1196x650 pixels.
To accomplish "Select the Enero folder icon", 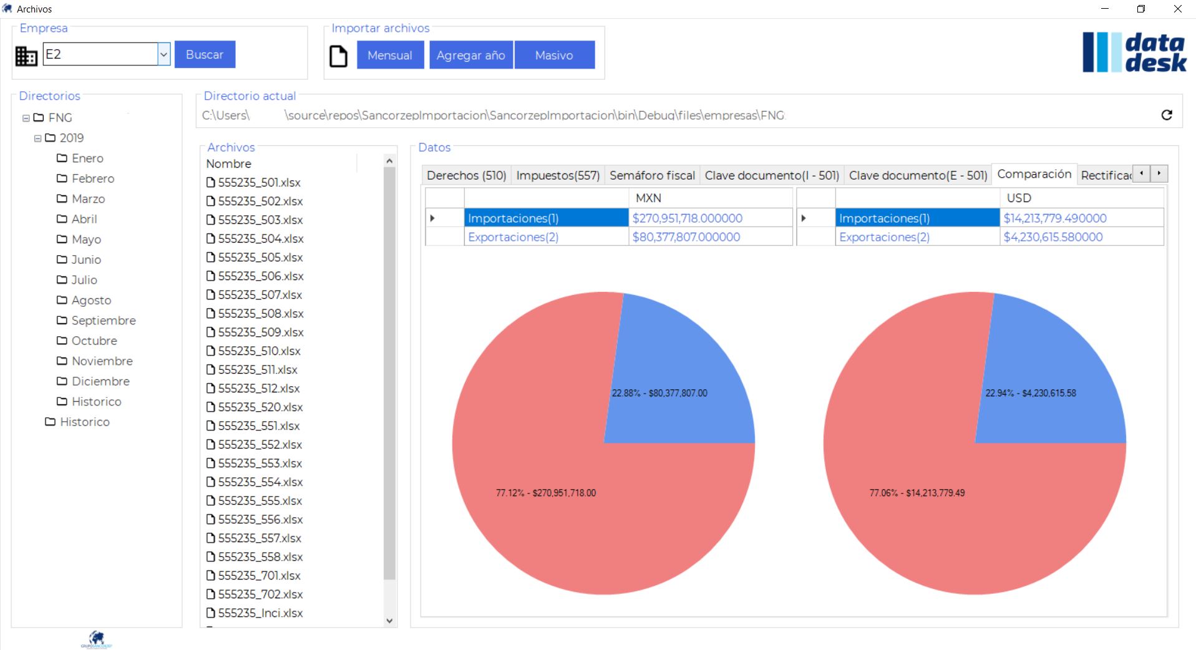I will click(x=62, y=158).
